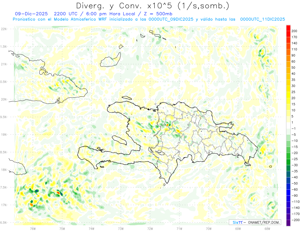Image resolution: width=300 pixels, height=232 pixels.
Task: Click the orange swatch between 60 and 90
Action: pos(288,59)
